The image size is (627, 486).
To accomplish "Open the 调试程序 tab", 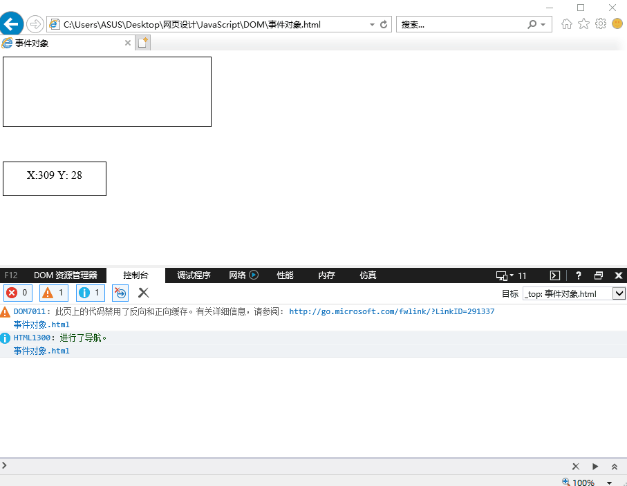I will coord(194,275).
